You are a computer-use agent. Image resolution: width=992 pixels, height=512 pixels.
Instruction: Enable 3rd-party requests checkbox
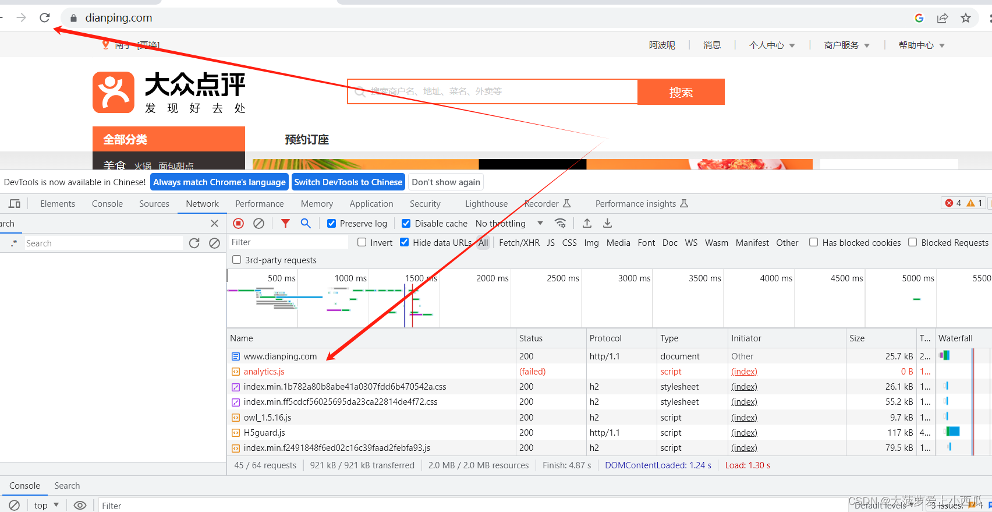[x=236, y=260]
